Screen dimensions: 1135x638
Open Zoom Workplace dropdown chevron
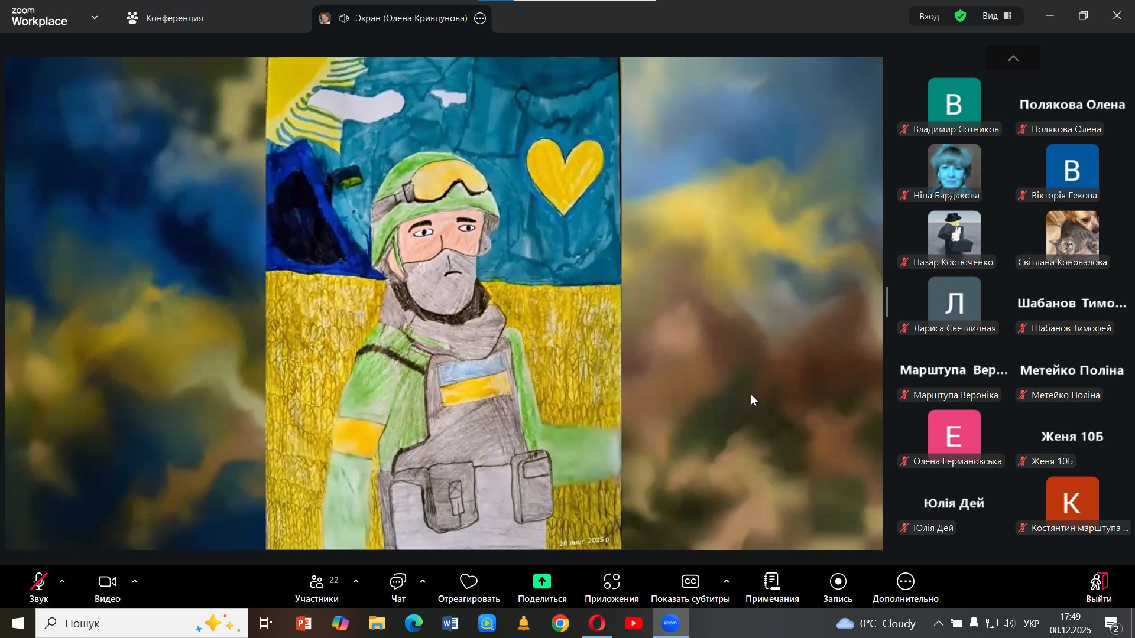95,18
